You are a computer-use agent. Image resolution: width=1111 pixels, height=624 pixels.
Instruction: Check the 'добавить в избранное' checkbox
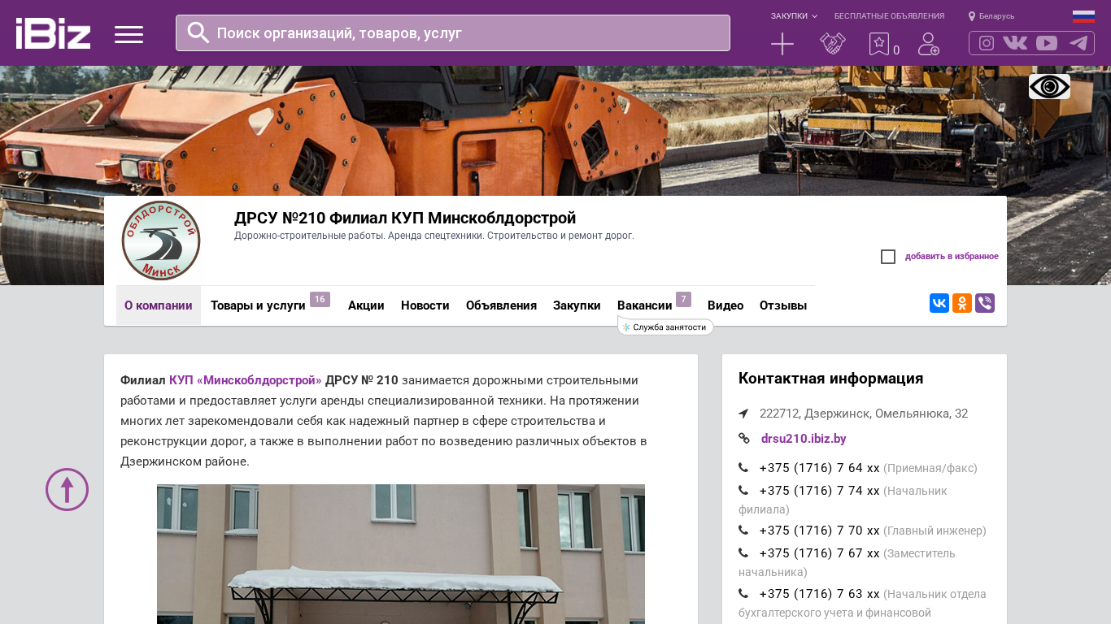[x=888, y=257]
